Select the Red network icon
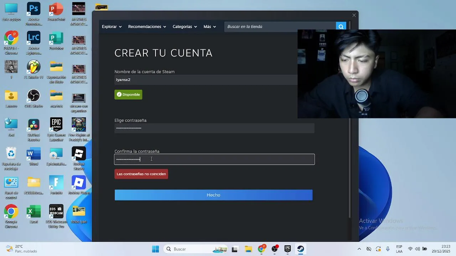Viewport: 456px width, 256px height. (11, 128)
